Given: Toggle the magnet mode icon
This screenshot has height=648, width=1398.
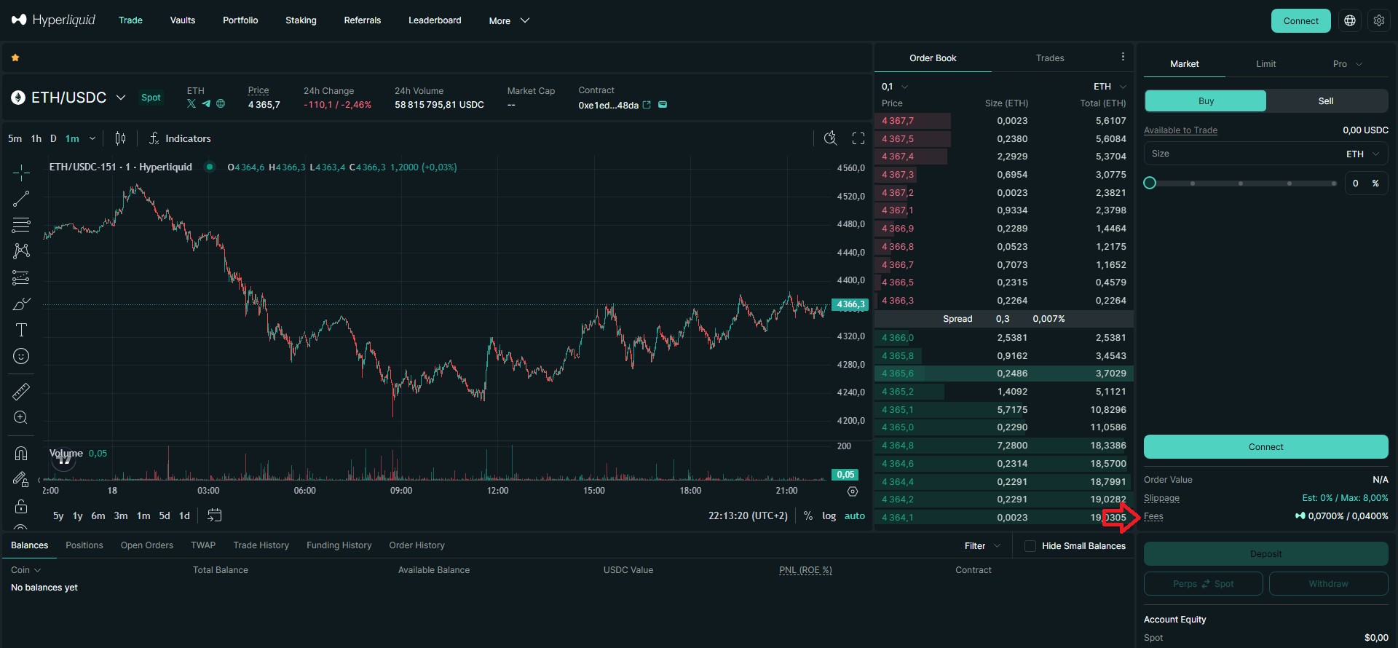Looking at the screenshot, I should tap(21, 454).
